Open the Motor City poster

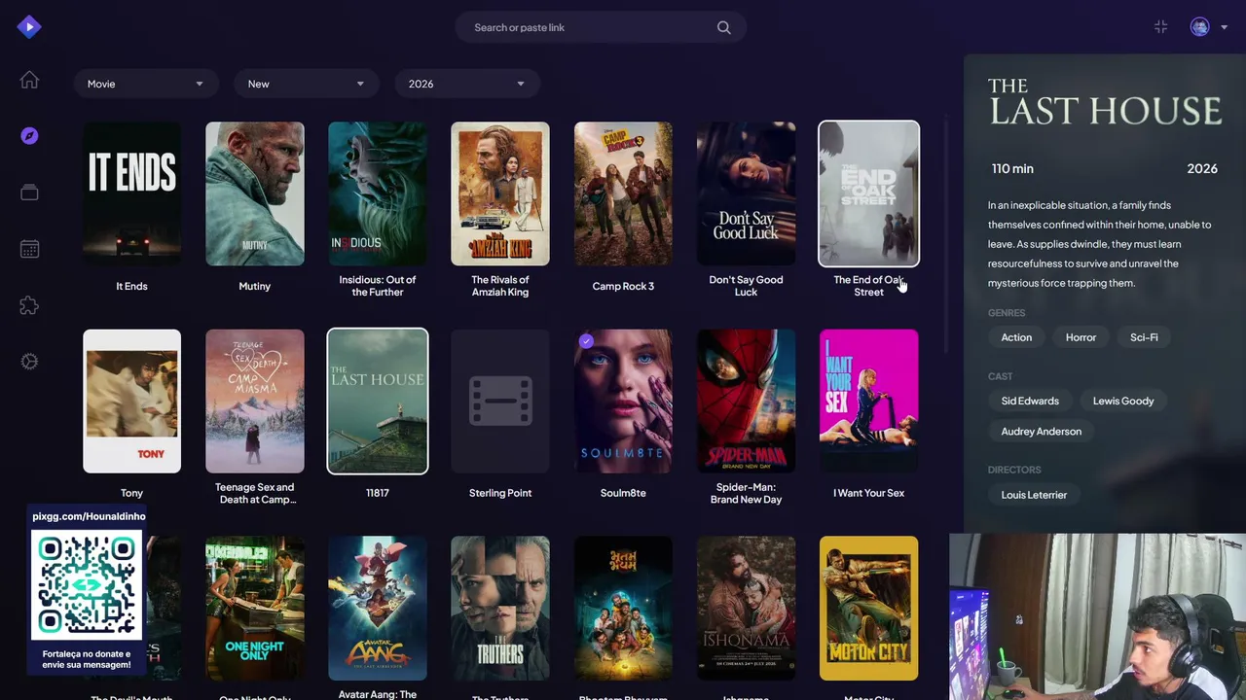(868, 609)
